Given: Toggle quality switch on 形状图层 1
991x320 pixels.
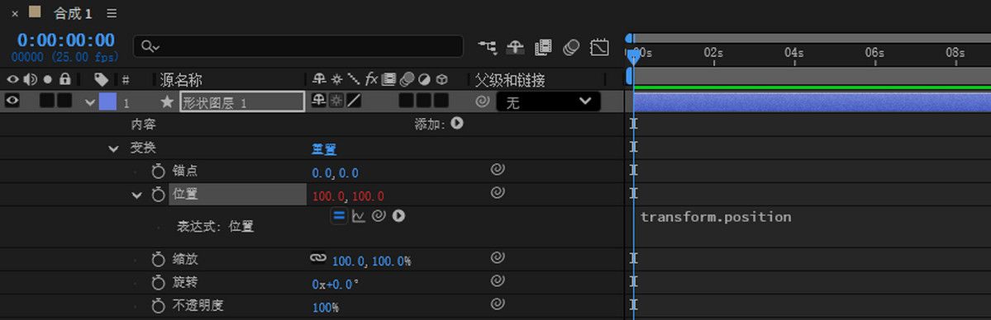Looking at the screenshot, I should tap(354, 101).
